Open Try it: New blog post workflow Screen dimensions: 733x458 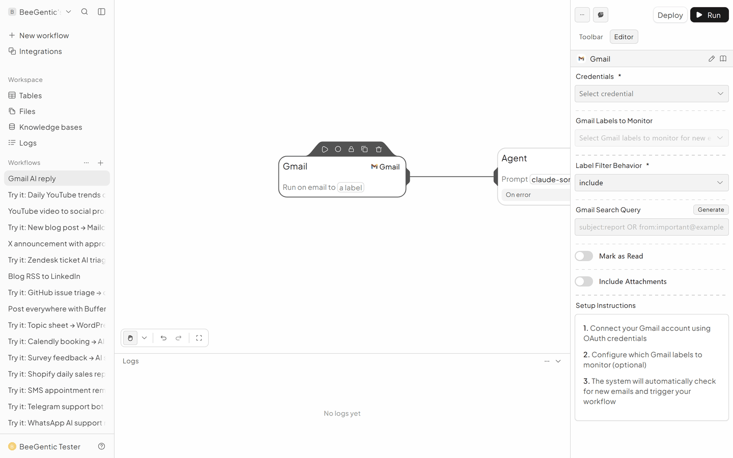pyautogui.click(x=57, y=227)
